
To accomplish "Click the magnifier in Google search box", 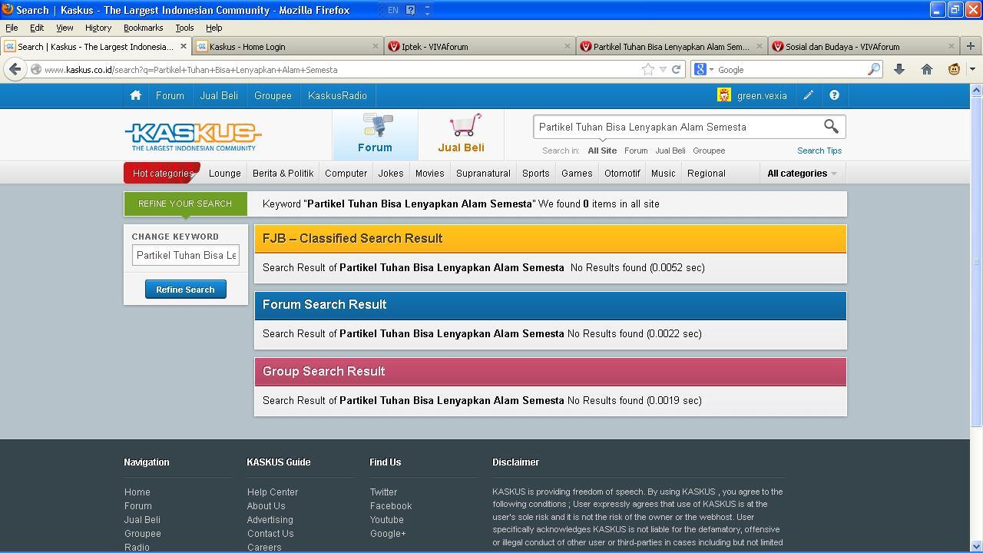I will (873, 69).
